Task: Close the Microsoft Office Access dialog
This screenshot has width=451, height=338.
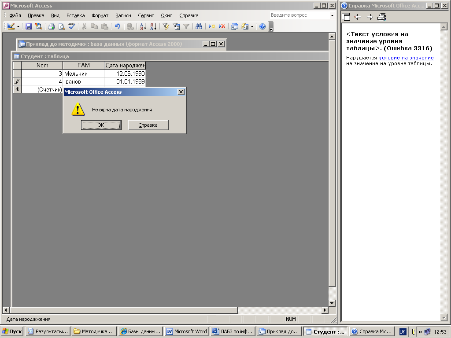Action: 181,92
